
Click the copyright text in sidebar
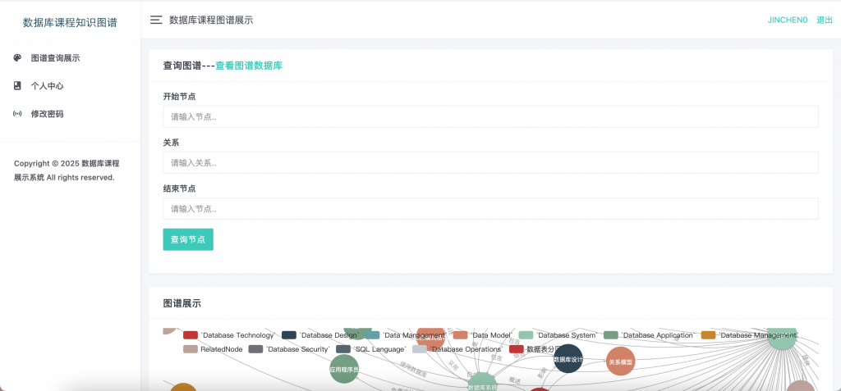tap(67, 170)
